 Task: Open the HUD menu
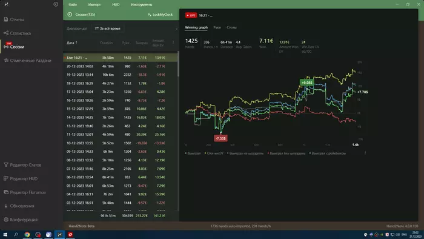(x=116, y=5)
